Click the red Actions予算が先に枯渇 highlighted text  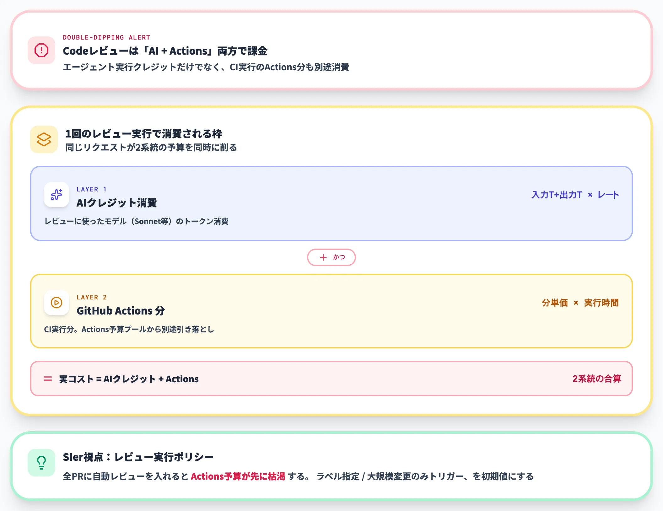pyautogui.click(x=239, y=476)
